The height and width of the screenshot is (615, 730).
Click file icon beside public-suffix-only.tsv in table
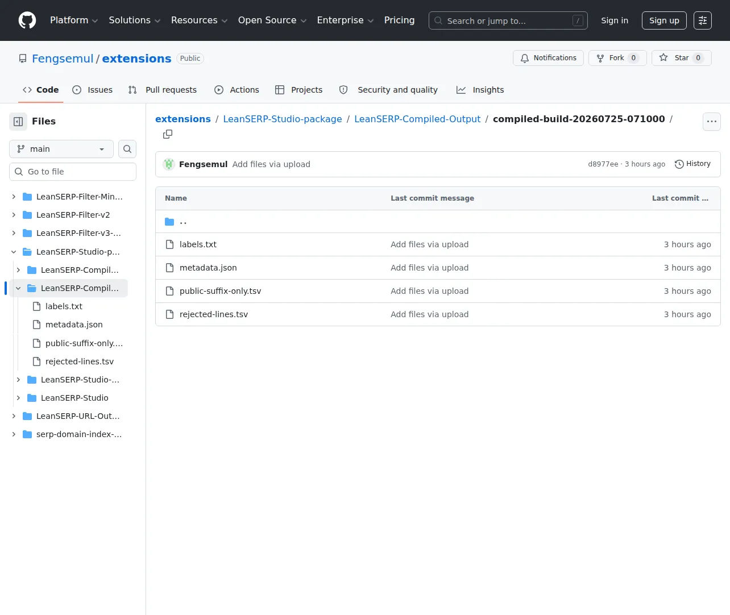click(x=169, y=291)
